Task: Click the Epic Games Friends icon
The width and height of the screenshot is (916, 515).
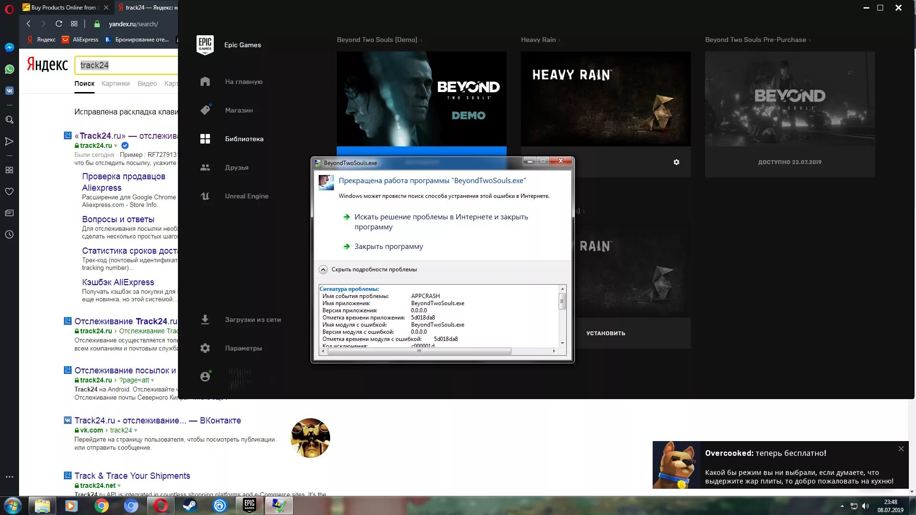Action: [x=205, y=166]
